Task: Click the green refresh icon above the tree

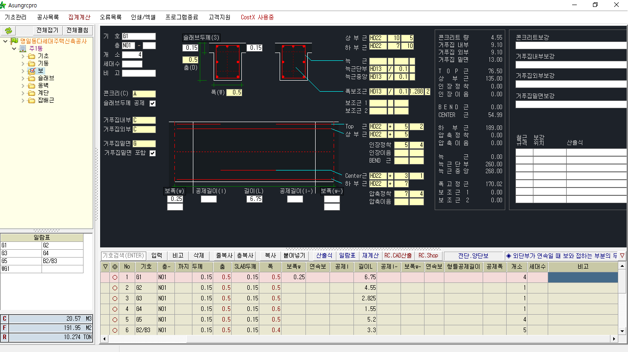Action: [8, 30]
